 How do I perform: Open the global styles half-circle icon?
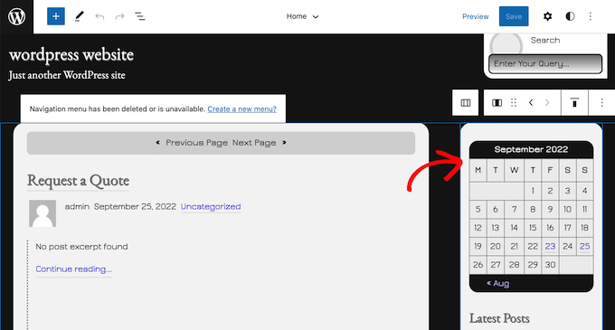570,16
